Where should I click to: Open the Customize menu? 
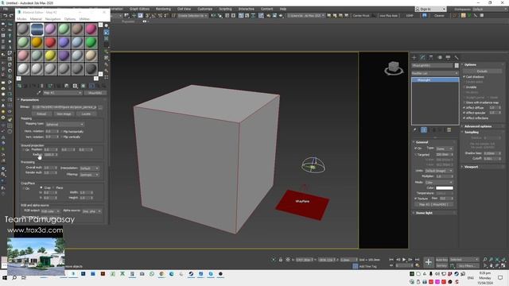(x=205, y=9)
